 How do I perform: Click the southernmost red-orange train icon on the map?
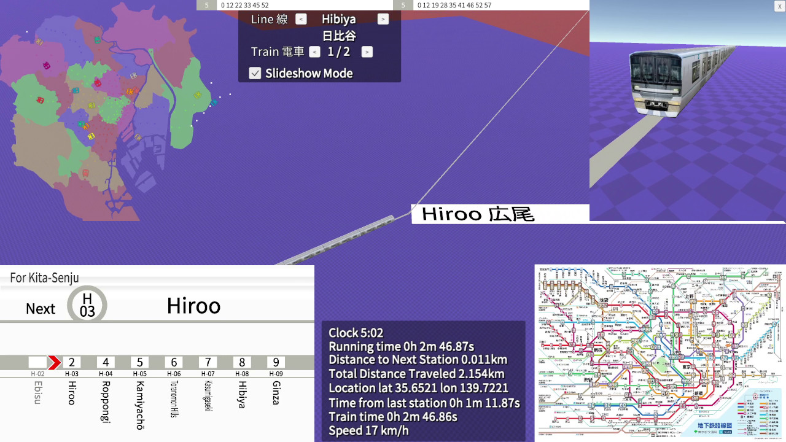pyautogui.click(x=85, y=173)
